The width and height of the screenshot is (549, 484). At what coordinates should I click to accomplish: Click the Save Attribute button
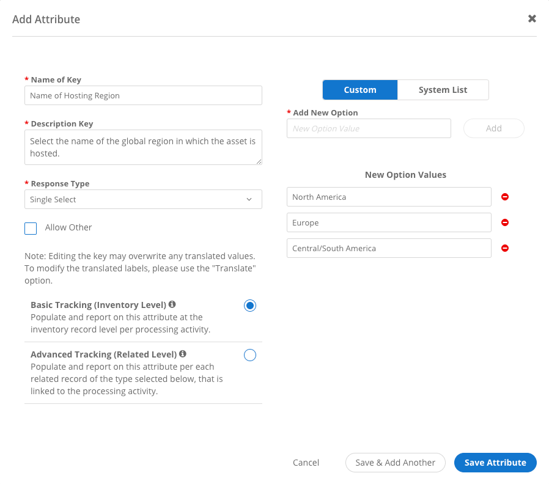click(x=495, y=463)
